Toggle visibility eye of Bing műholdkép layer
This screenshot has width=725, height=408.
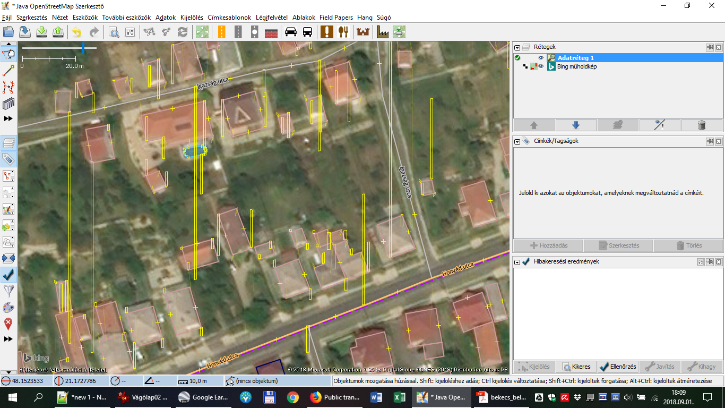pyautogui.click(x=541, y=66)
